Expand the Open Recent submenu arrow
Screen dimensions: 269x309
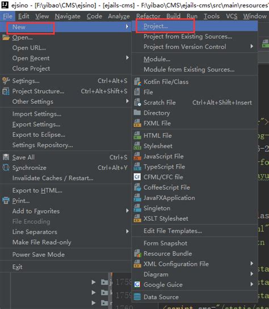click(128, 58)
